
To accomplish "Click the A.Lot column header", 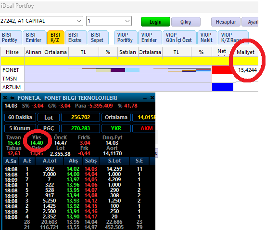I will pyautogui.click(x=50, y=161).
